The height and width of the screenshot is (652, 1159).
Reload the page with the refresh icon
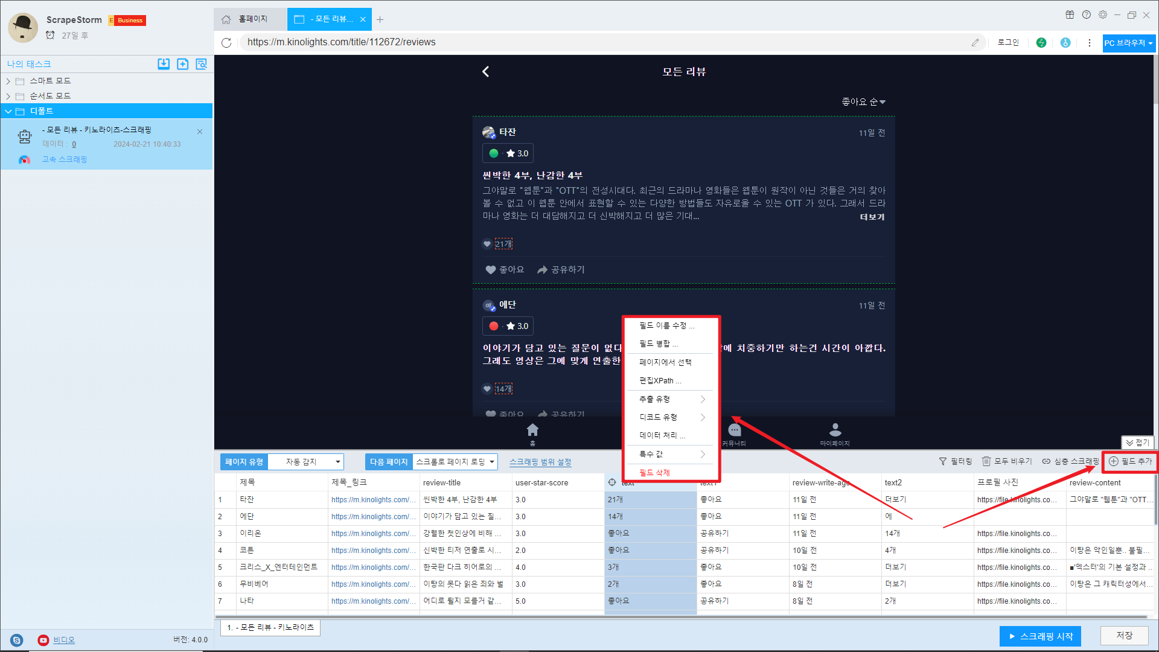pyautogui.click(x=226, y=42)
